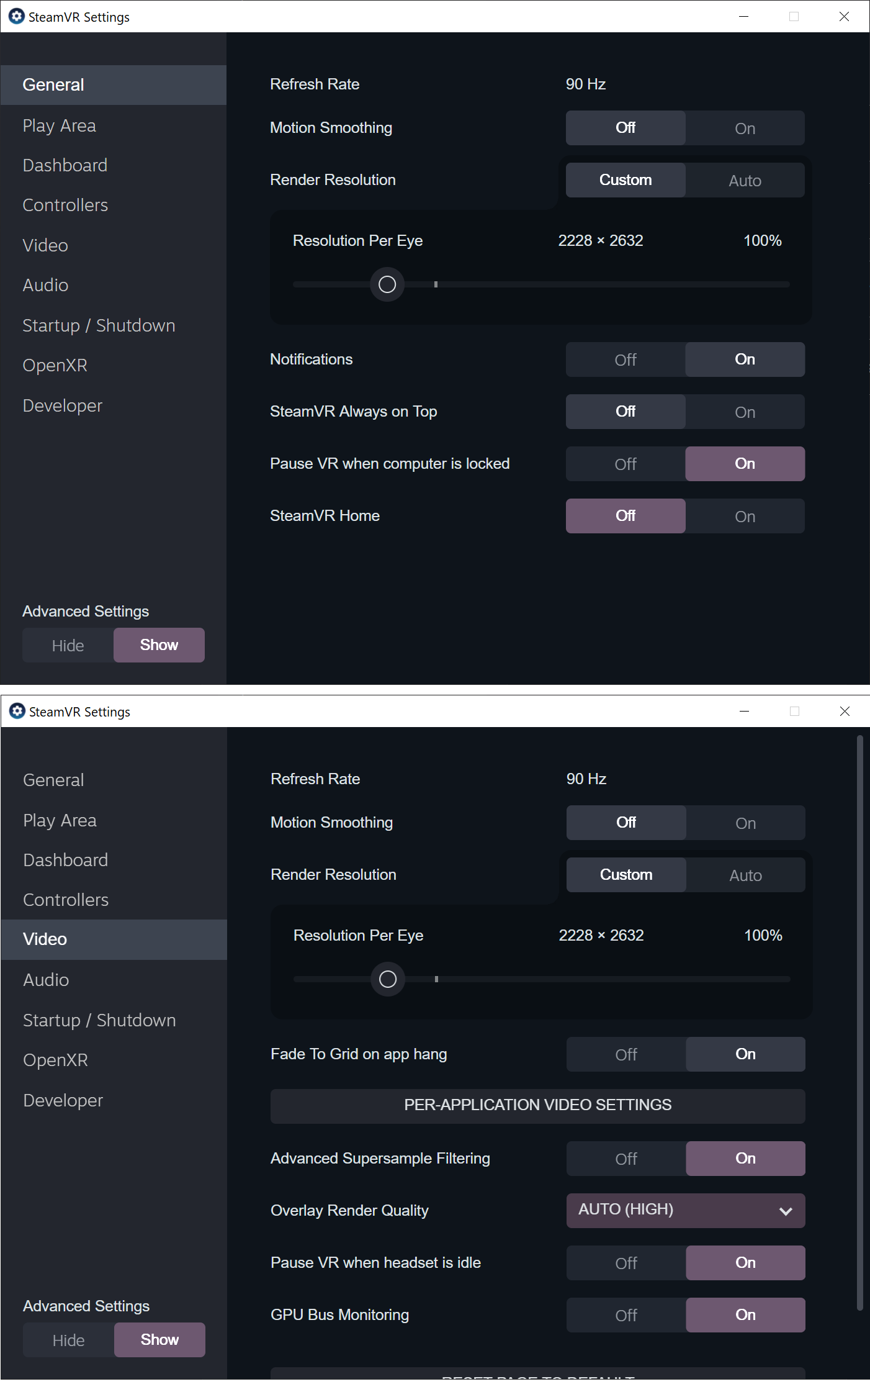Turn Notifications Off

click(626, 359)
